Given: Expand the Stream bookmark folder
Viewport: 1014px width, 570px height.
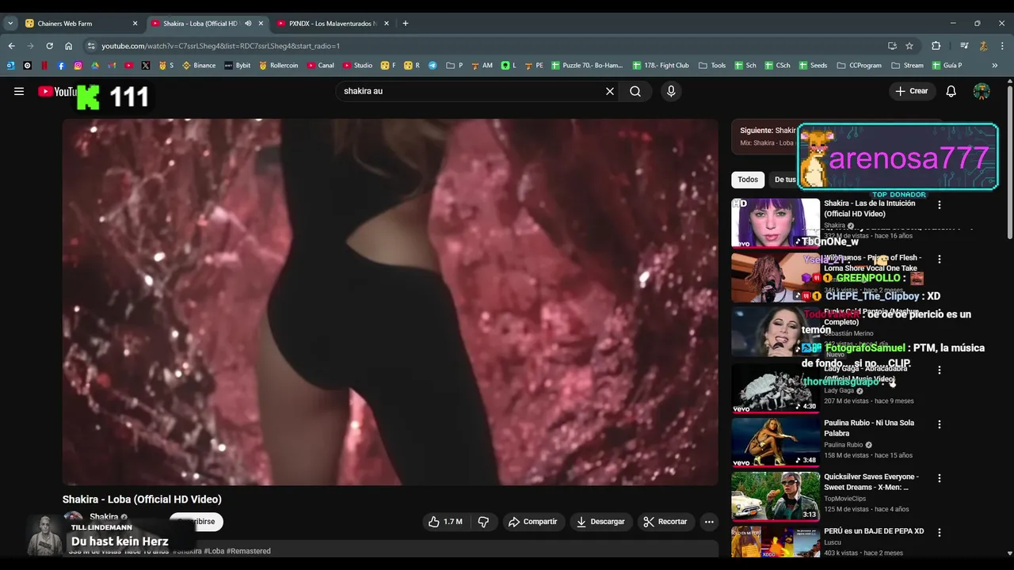Looking at the screenshot, I should pos(907,66).
